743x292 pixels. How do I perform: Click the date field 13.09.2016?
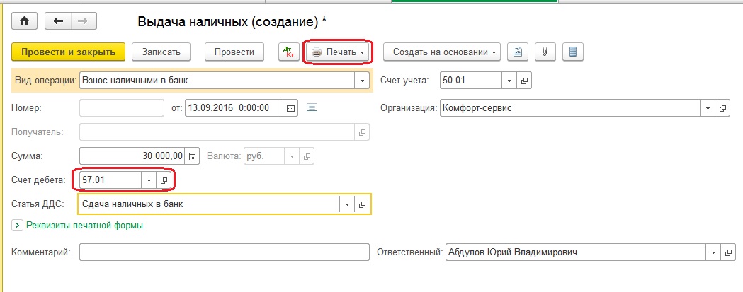234,108
